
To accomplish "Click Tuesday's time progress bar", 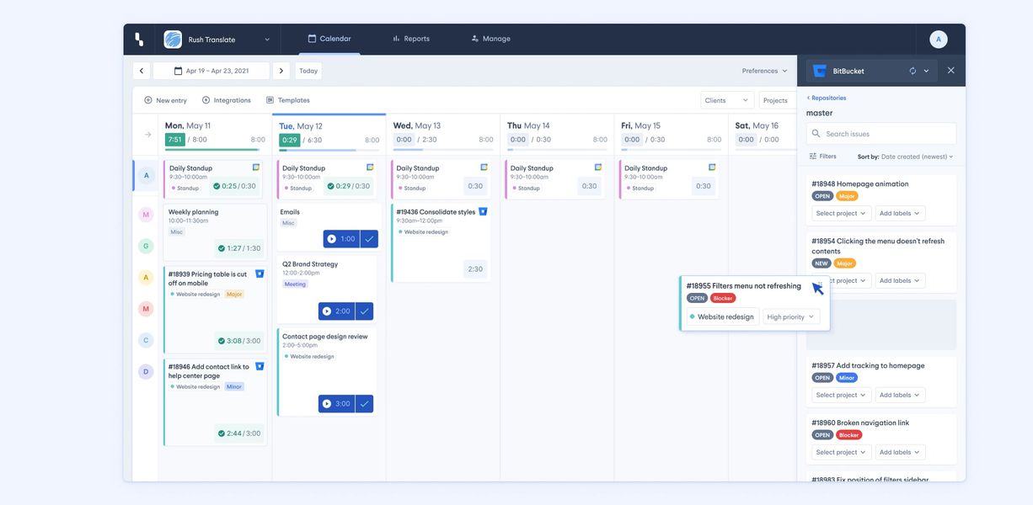I will point(329,150).
